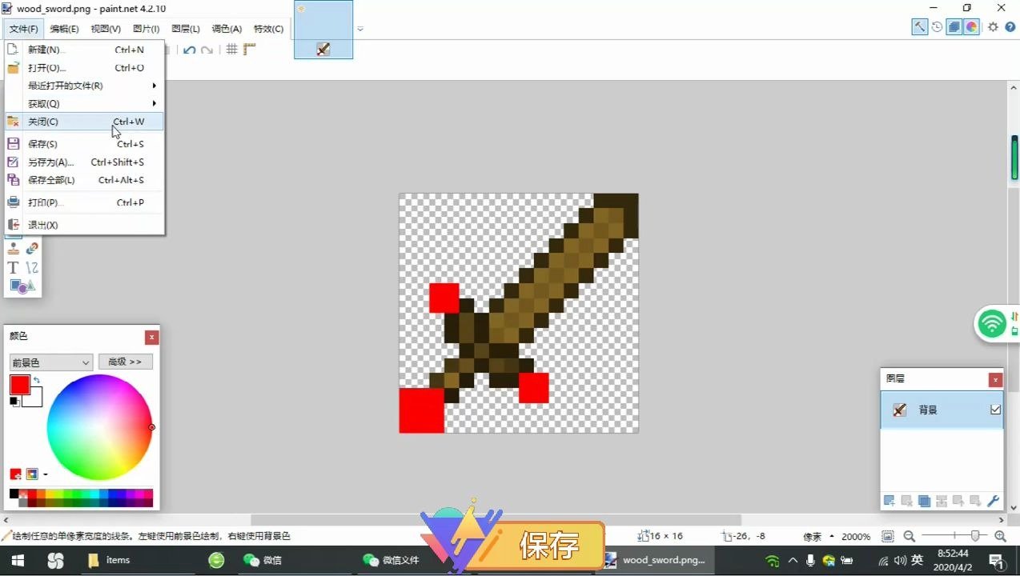Open the 像素 units dropdown
Screen dimensions: 1020x576
pyautogui.click(x=817, y=536)
